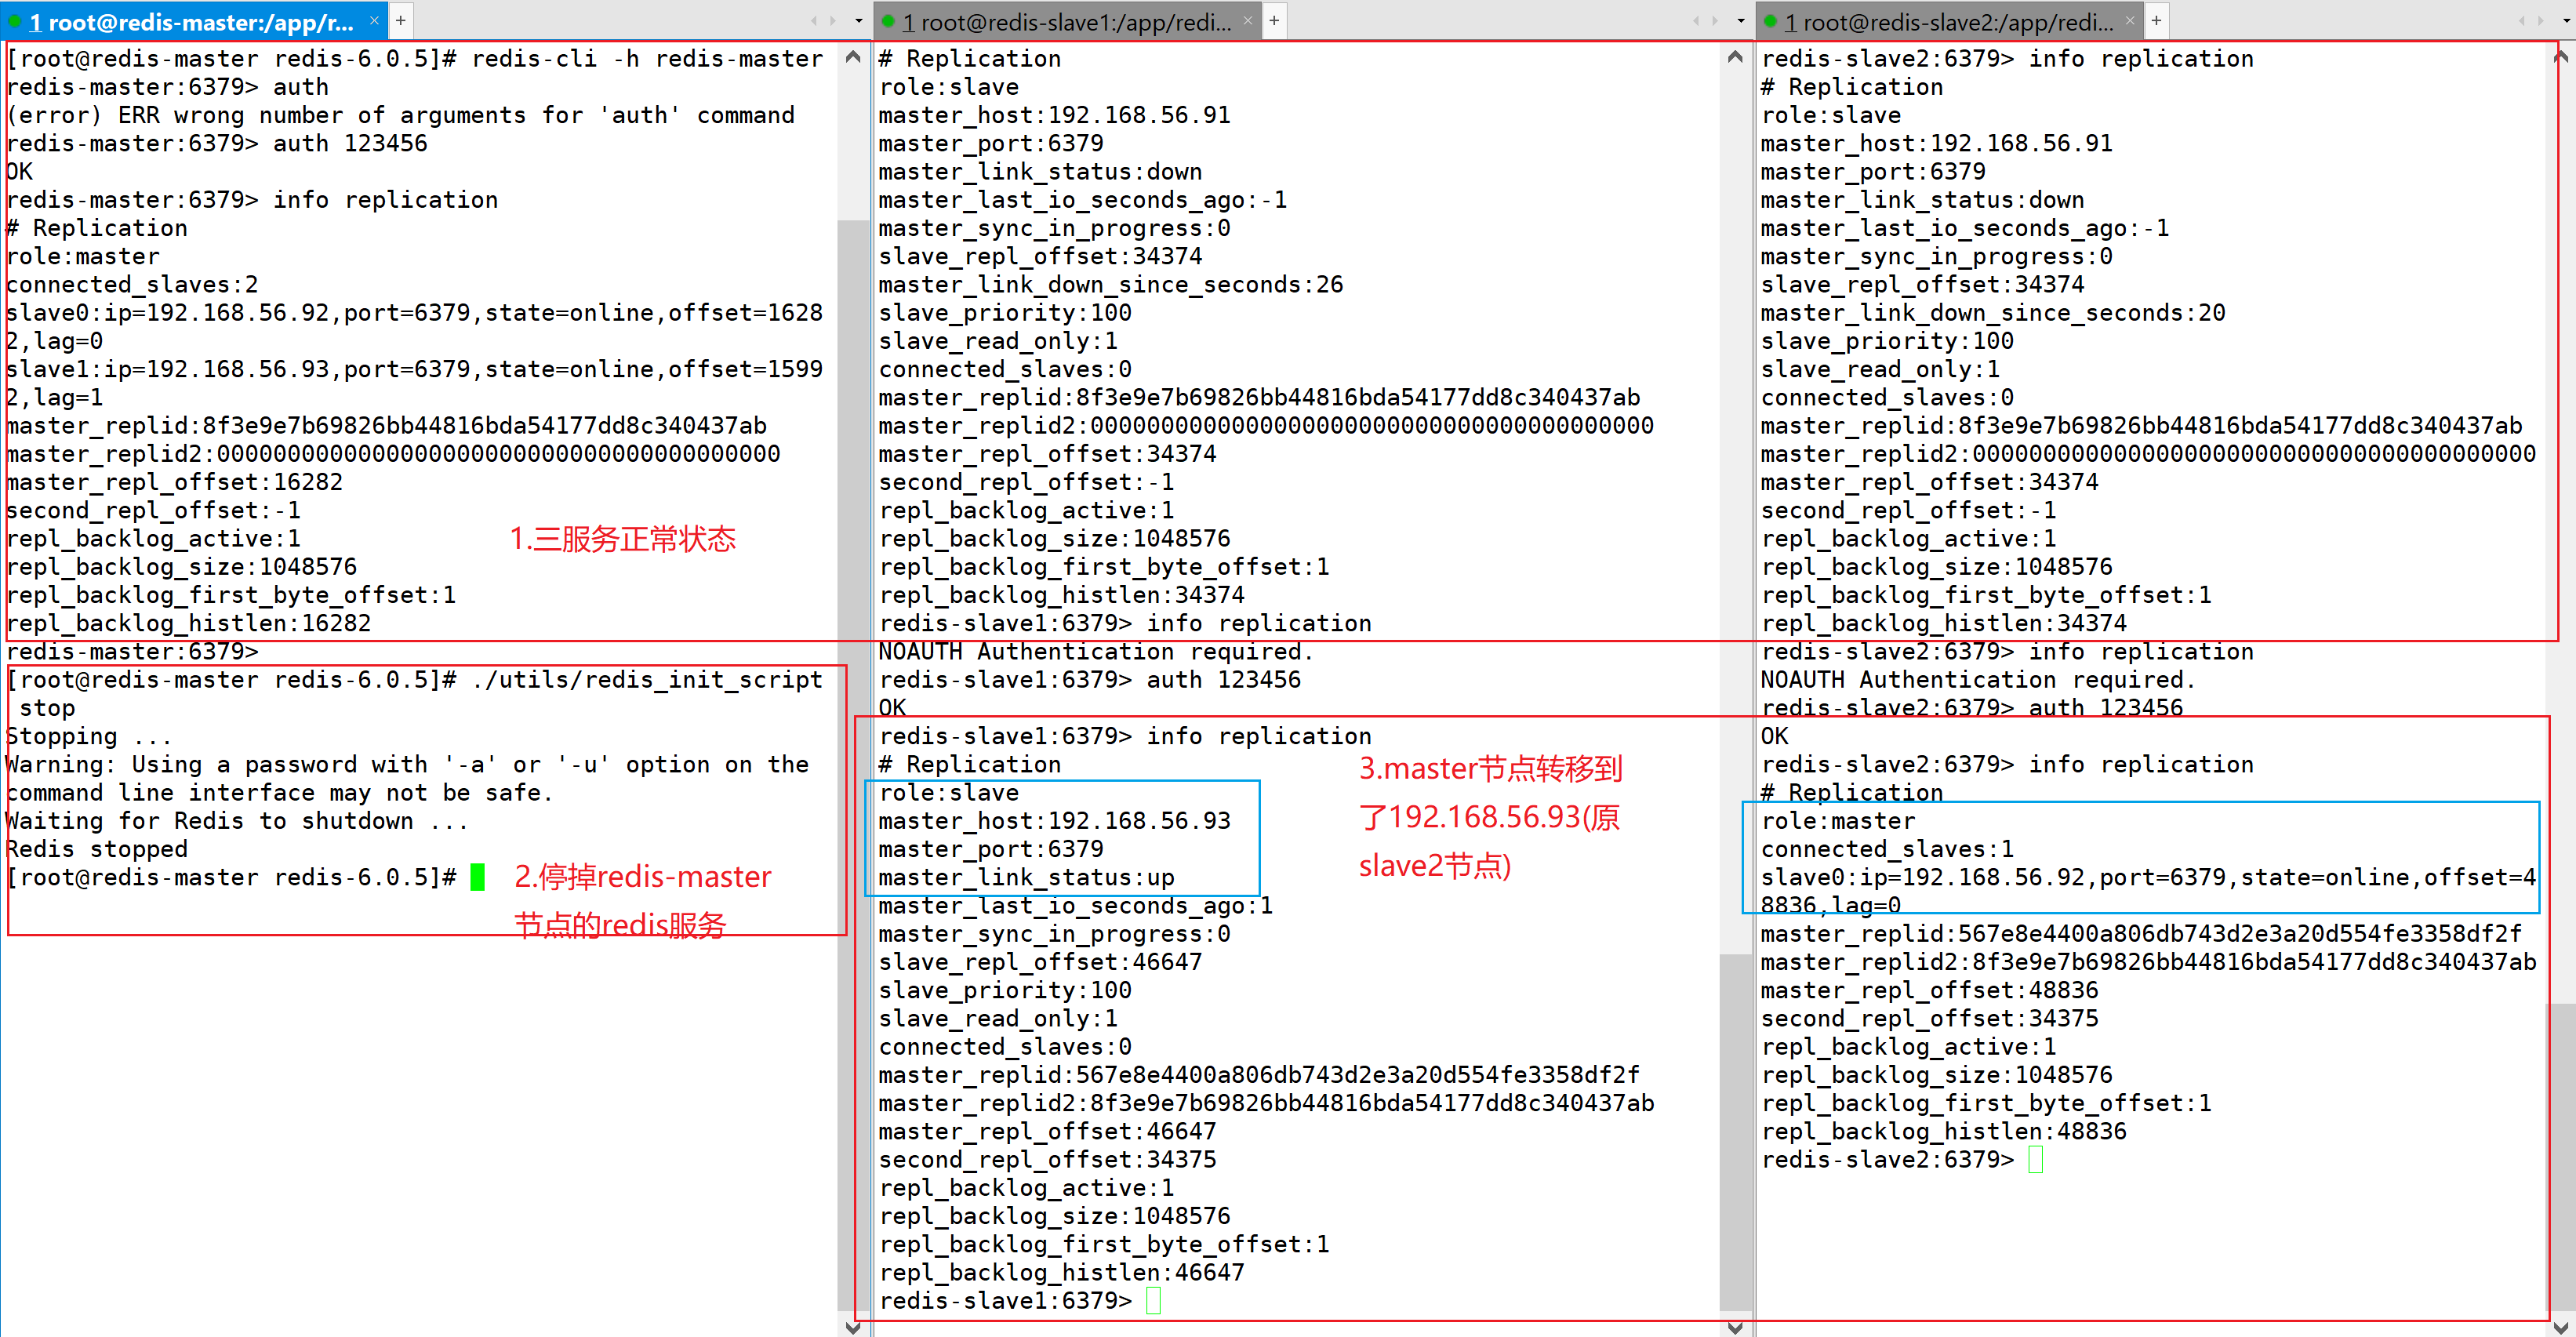Click 'repl_backlog_histlen:16282' in redis-master pane
The width and height of the screenshot is (2576, 1337).
pyautogui.click(x=188, y=623)
